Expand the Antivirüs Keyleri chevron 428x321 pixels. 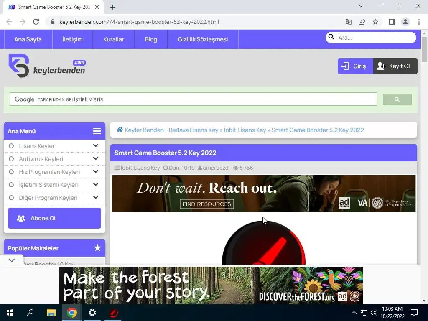pyautogui.click(x=96, y=158)
